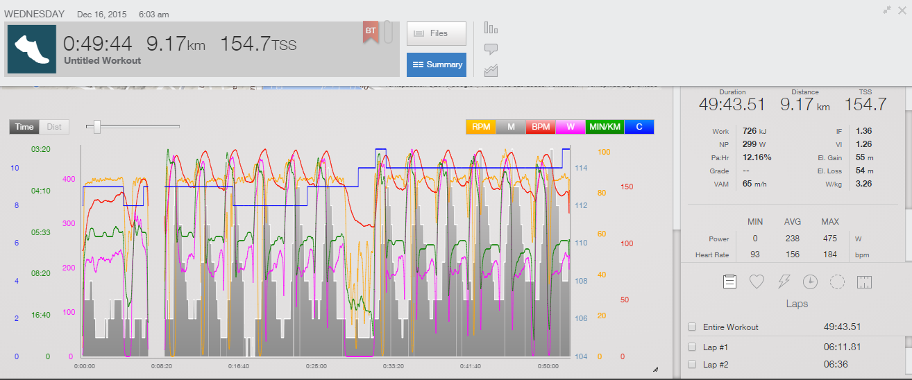Check the Entire Workout checkbox

pos(692,327)
